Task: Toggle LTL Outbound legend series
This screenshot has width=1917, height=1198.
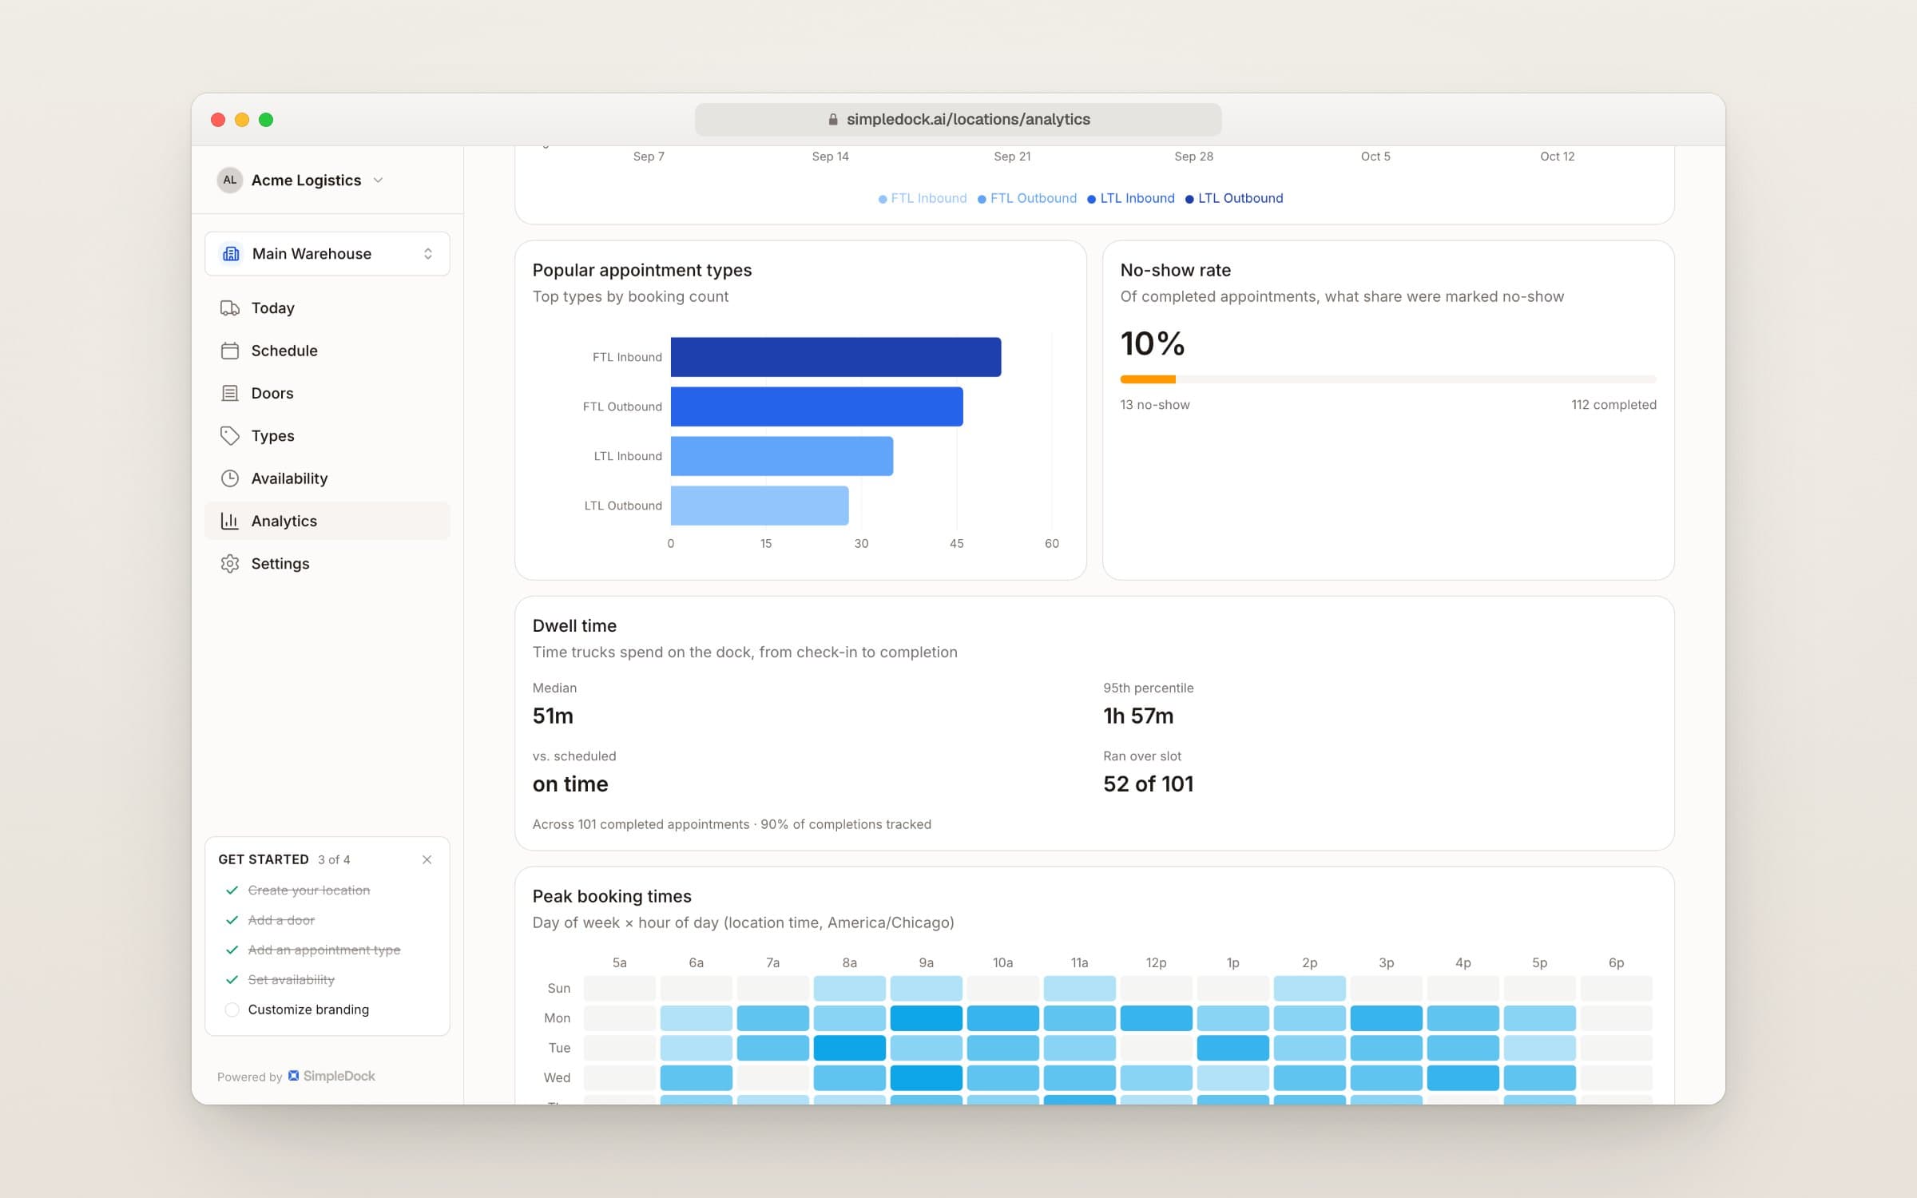Action: 1234,198
